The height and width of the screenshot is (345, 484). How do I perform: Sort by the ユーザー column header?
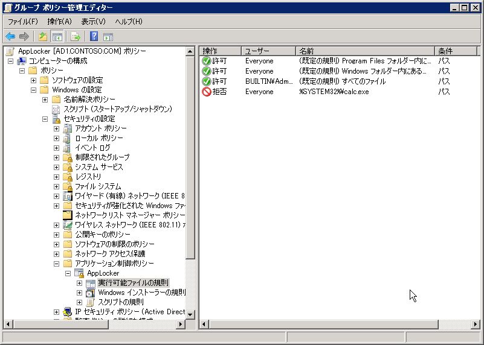pyautogui.click(x=268, y=51)
